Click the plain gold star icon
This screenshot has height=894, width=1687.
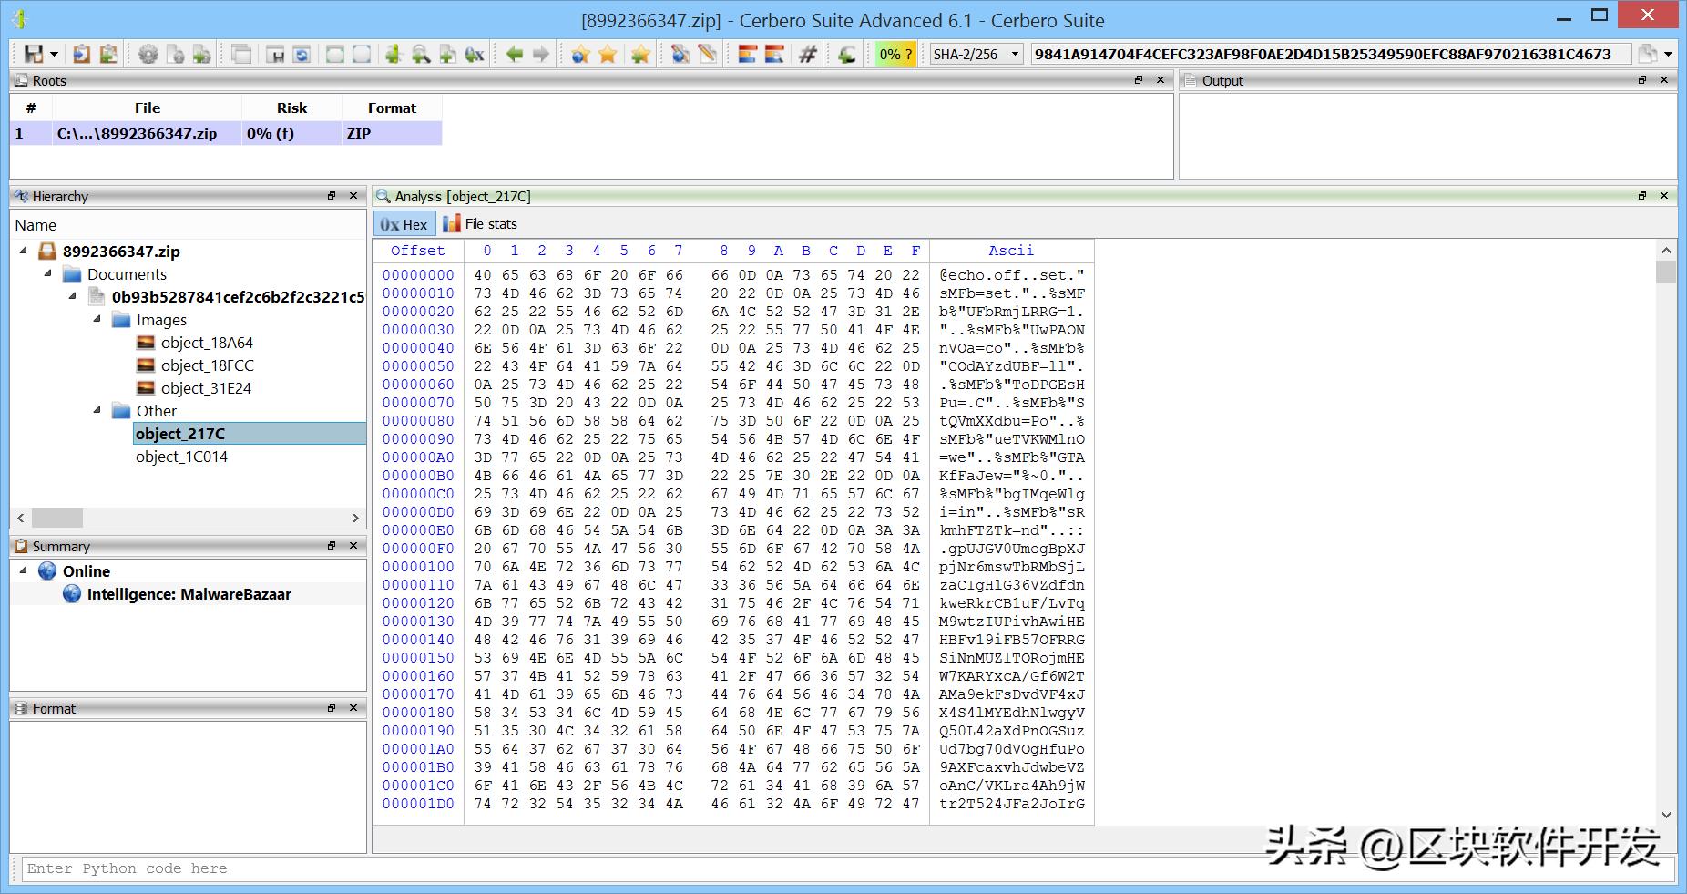click(608, 55)
